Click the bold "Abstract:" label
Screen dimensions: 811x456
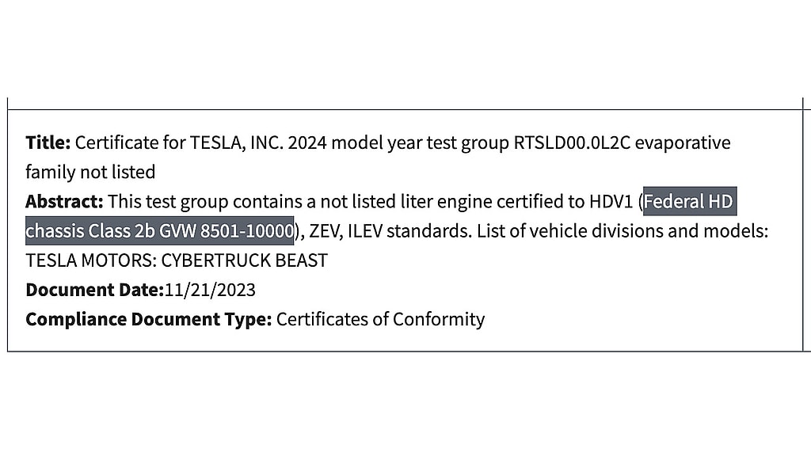point(64,202)
